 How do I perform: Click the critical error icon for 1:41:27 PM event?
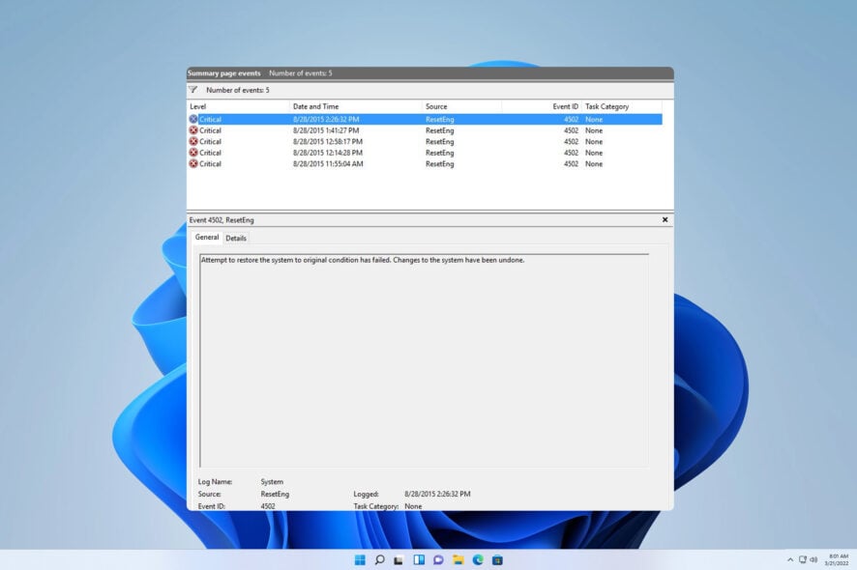[x=193, y=130]
